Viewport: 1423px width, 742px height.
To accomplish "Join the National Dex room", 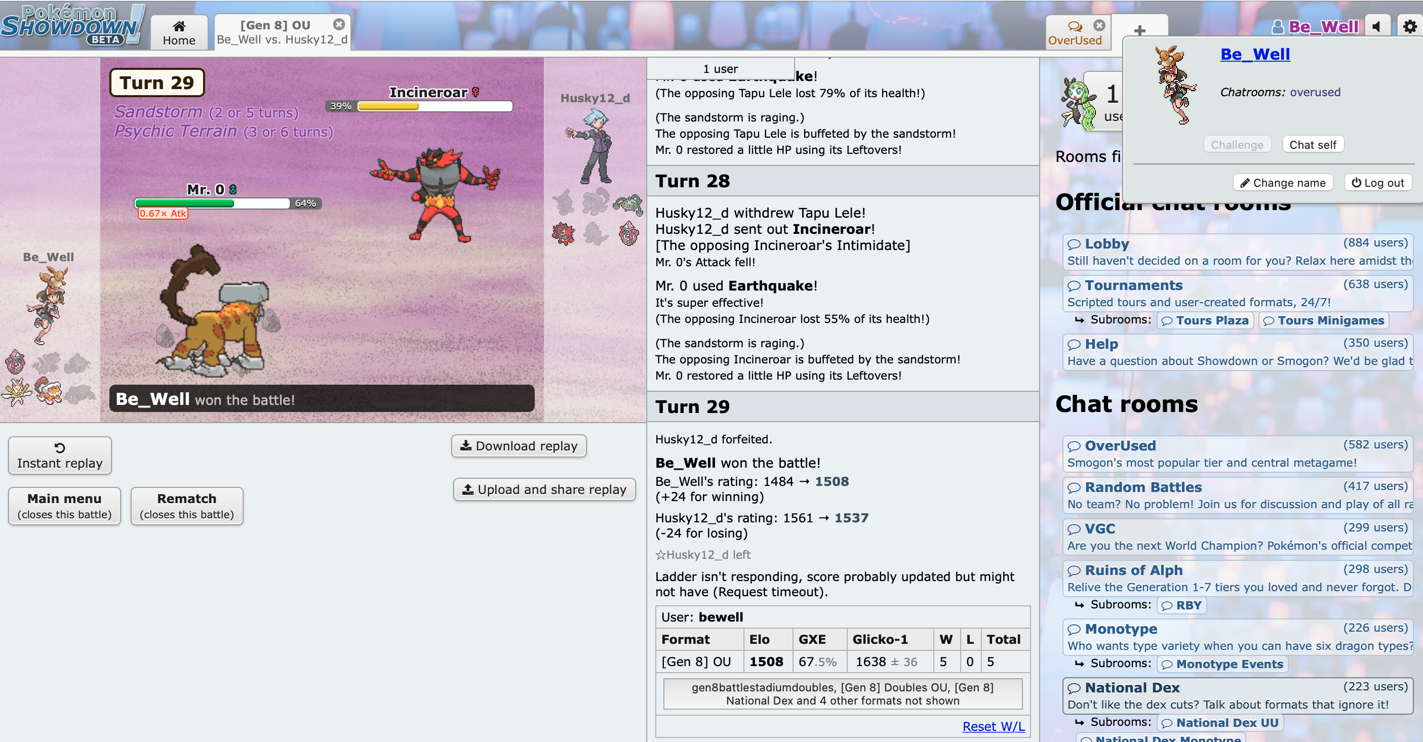I will tap(1237, 695).
